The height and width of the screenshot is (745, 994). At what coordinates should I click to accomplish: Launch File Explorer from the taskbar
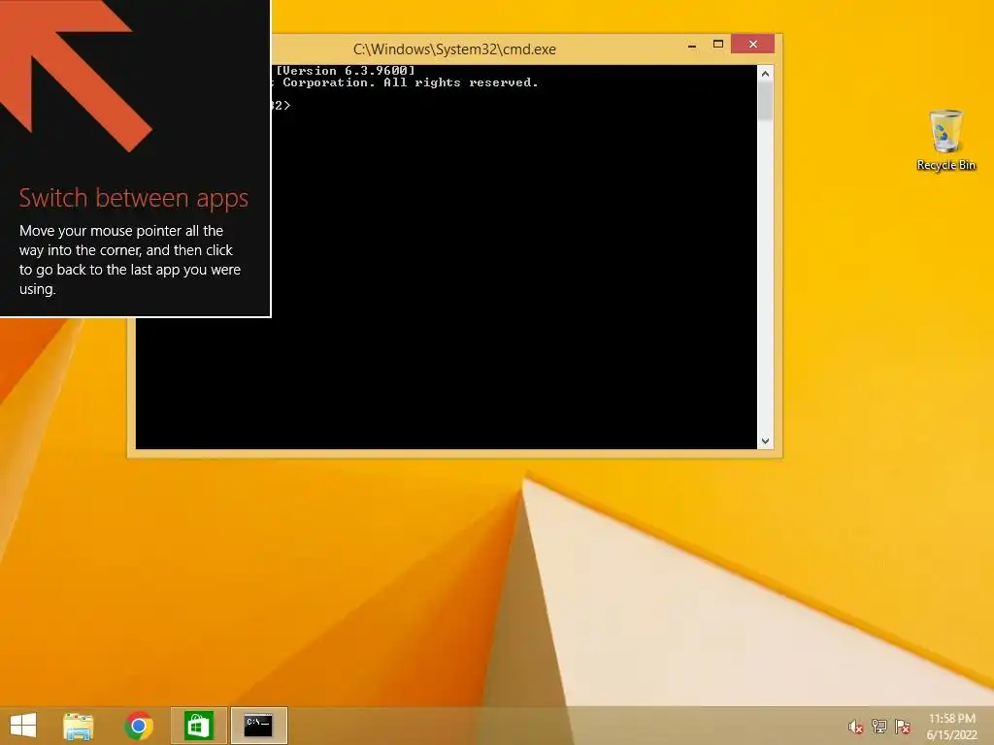point(79,726)
